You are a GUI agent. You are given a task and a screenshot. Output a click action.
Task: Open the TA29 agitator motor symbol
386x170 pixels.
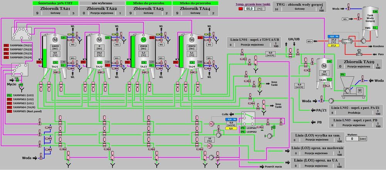(x=324, y=65)
